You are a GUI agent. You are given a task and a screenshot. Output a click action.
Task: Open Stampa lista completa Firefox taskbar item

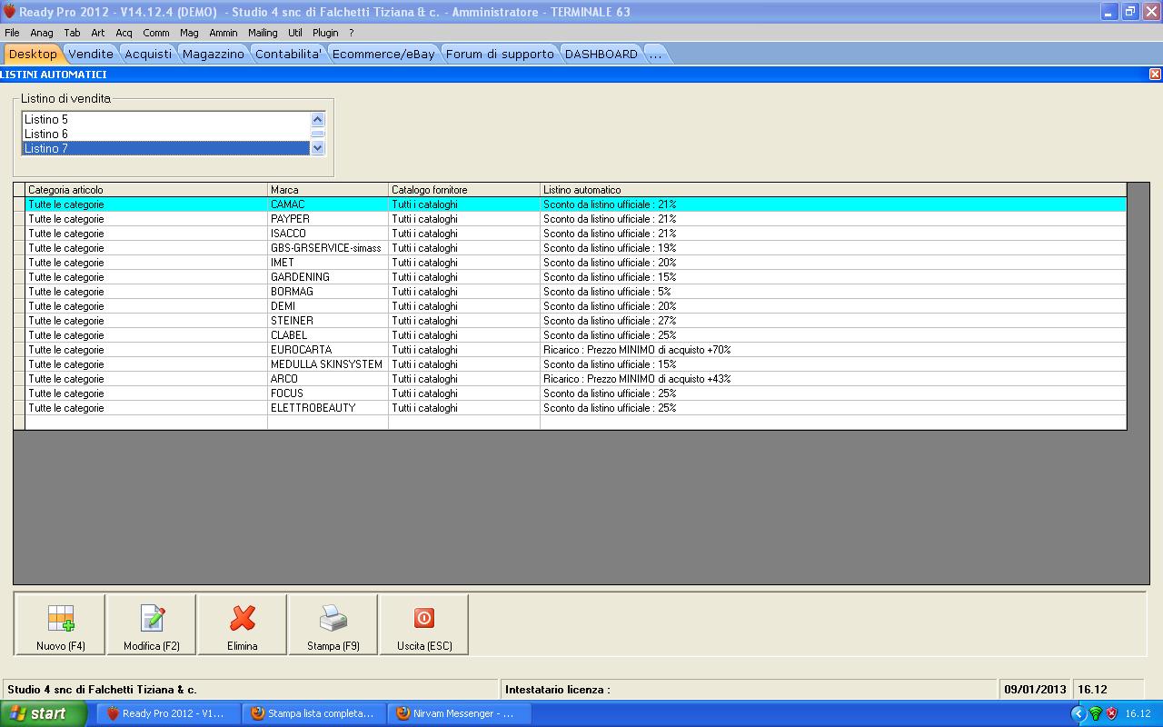point(313,713)
